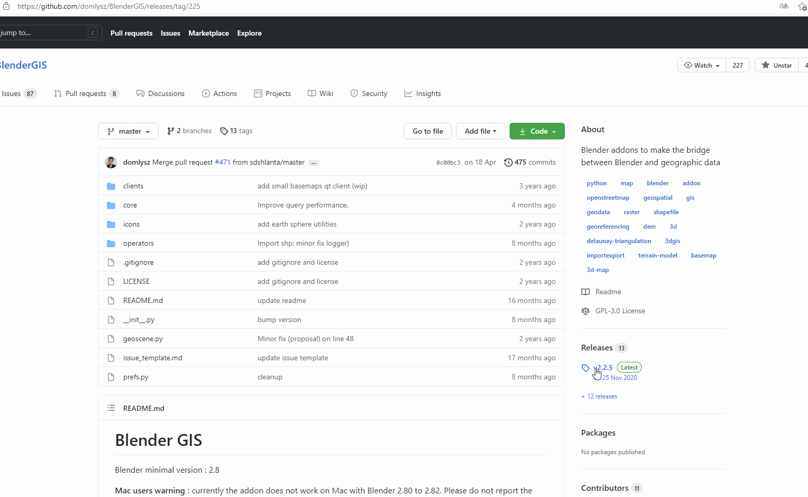Click the 227 watchers count
This screenshot has height=497, width=808.
coord(738,65)
